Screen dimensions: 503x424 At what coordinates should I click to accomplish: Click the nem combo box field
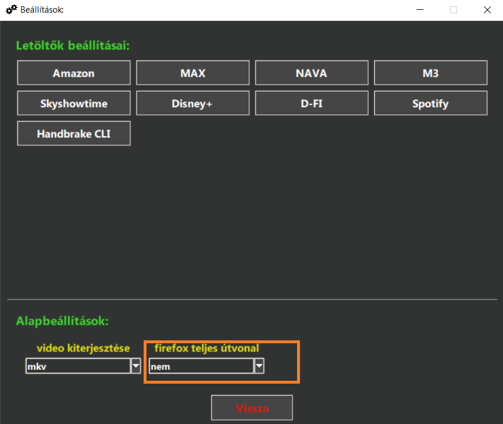tap(201, 366)
